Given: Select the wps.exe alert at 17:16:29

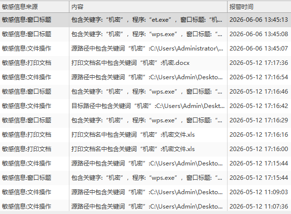Looking at the screenshot, I should tap(146, 120).
